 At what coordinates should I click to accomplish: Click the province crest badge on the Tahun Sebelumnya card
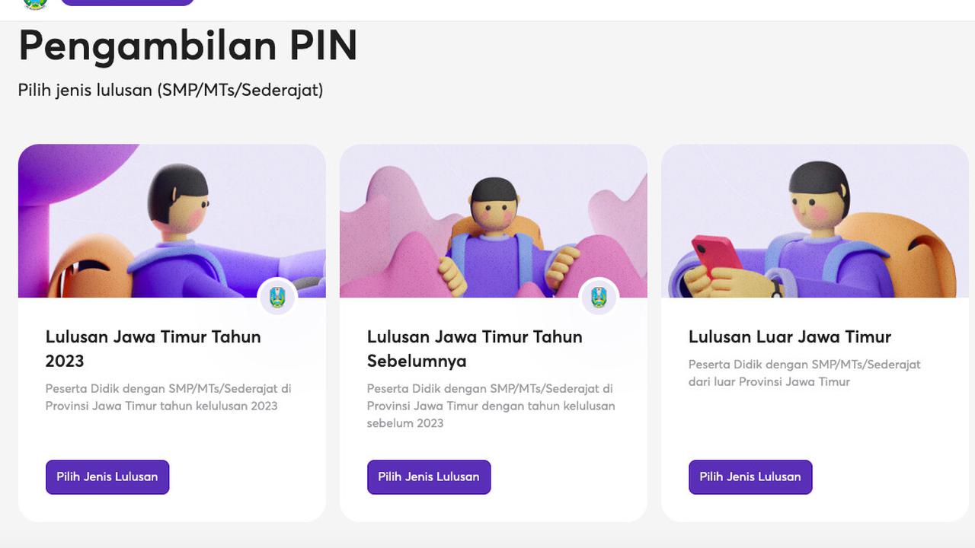[x=599, y=298]
